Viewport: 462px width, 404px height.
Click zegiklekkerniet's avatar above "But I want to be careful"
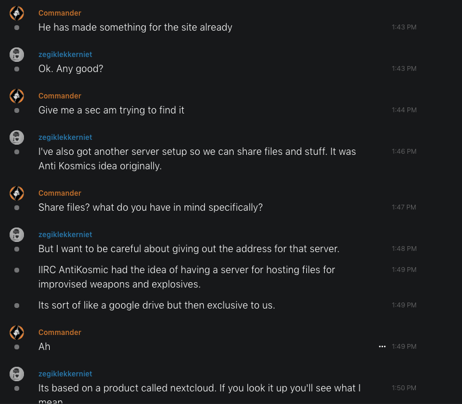17,235
